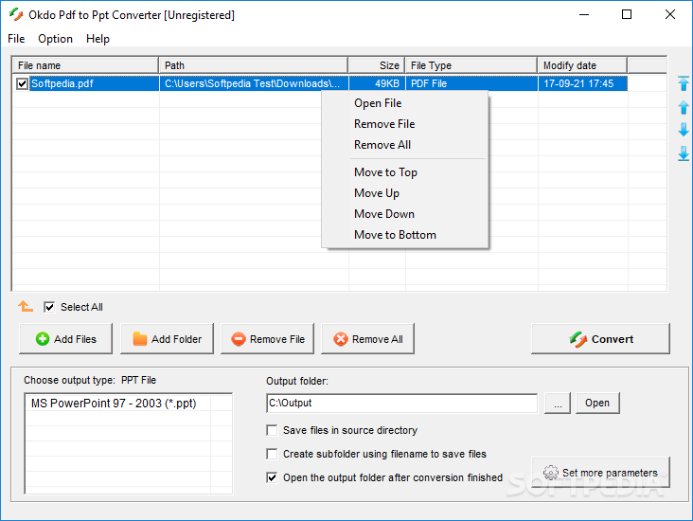Sort by the Path column header
Viewport: 693px width, 521px height.
coord(254,65)
